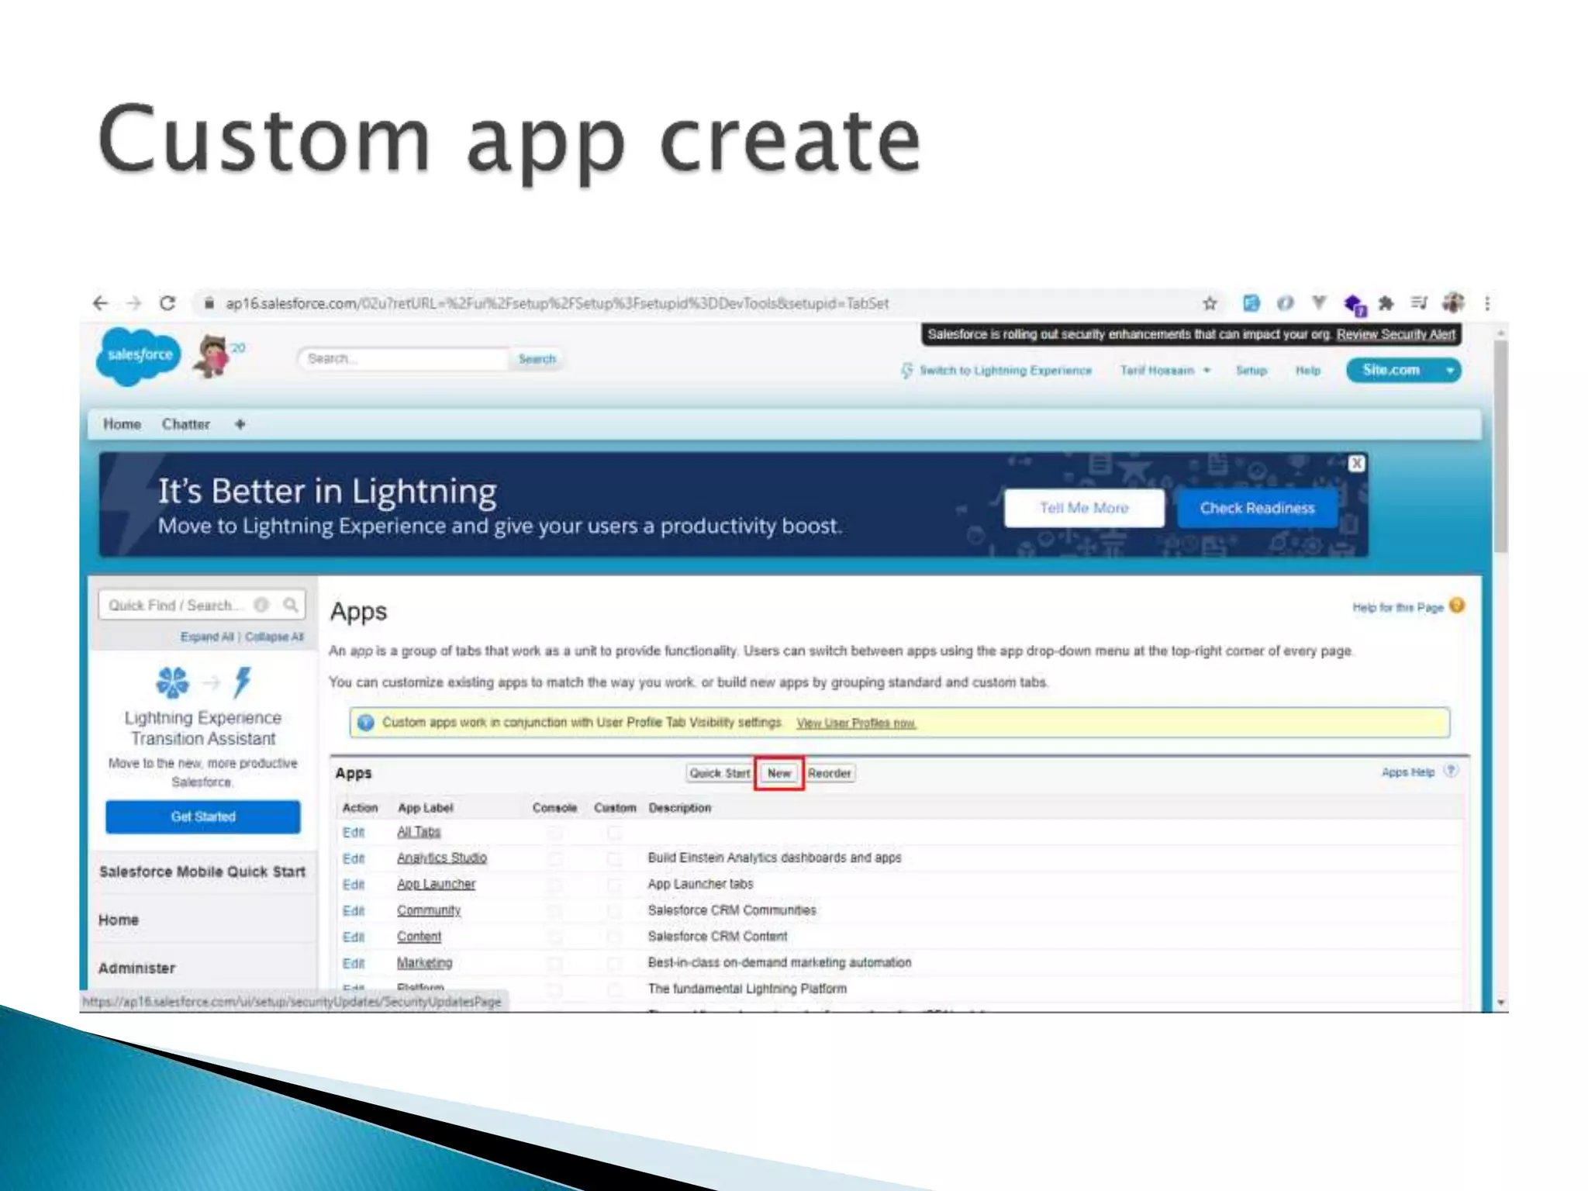This screenshot has width=1588, height=1191.
Task: Switch to the Home tab
Action: [x=122, y=424]
